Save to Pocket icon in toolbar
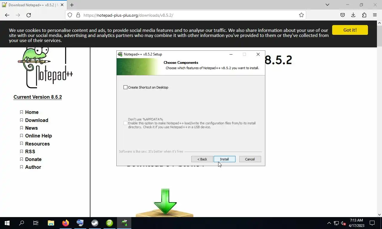Viewport: 382px width, 229px height. tap(343, 15)
